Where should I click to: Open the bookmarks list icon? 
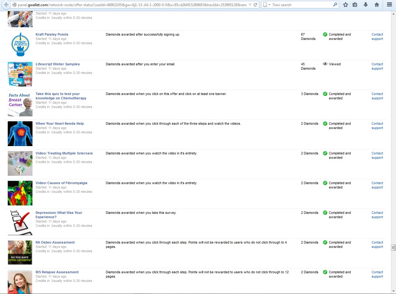pos(355,5)
